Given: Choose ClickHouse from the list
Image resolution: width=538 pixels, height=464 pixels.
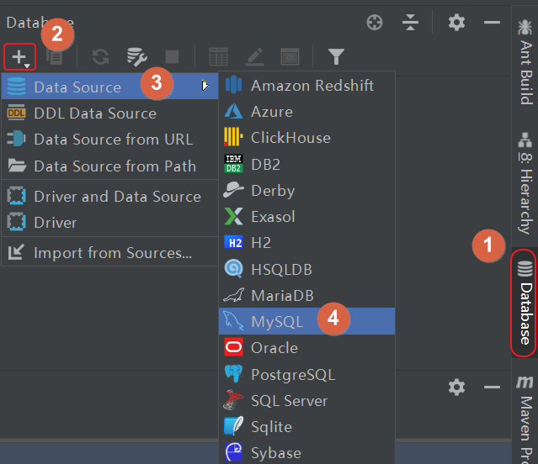Looking at the screenshot, I should (307, 138).
